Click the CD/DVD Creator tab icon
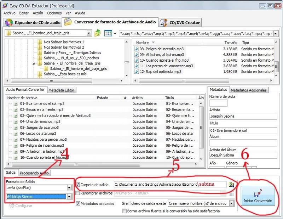Image resolution: width=283 pixels, height=219 pixels. [163, 23]
